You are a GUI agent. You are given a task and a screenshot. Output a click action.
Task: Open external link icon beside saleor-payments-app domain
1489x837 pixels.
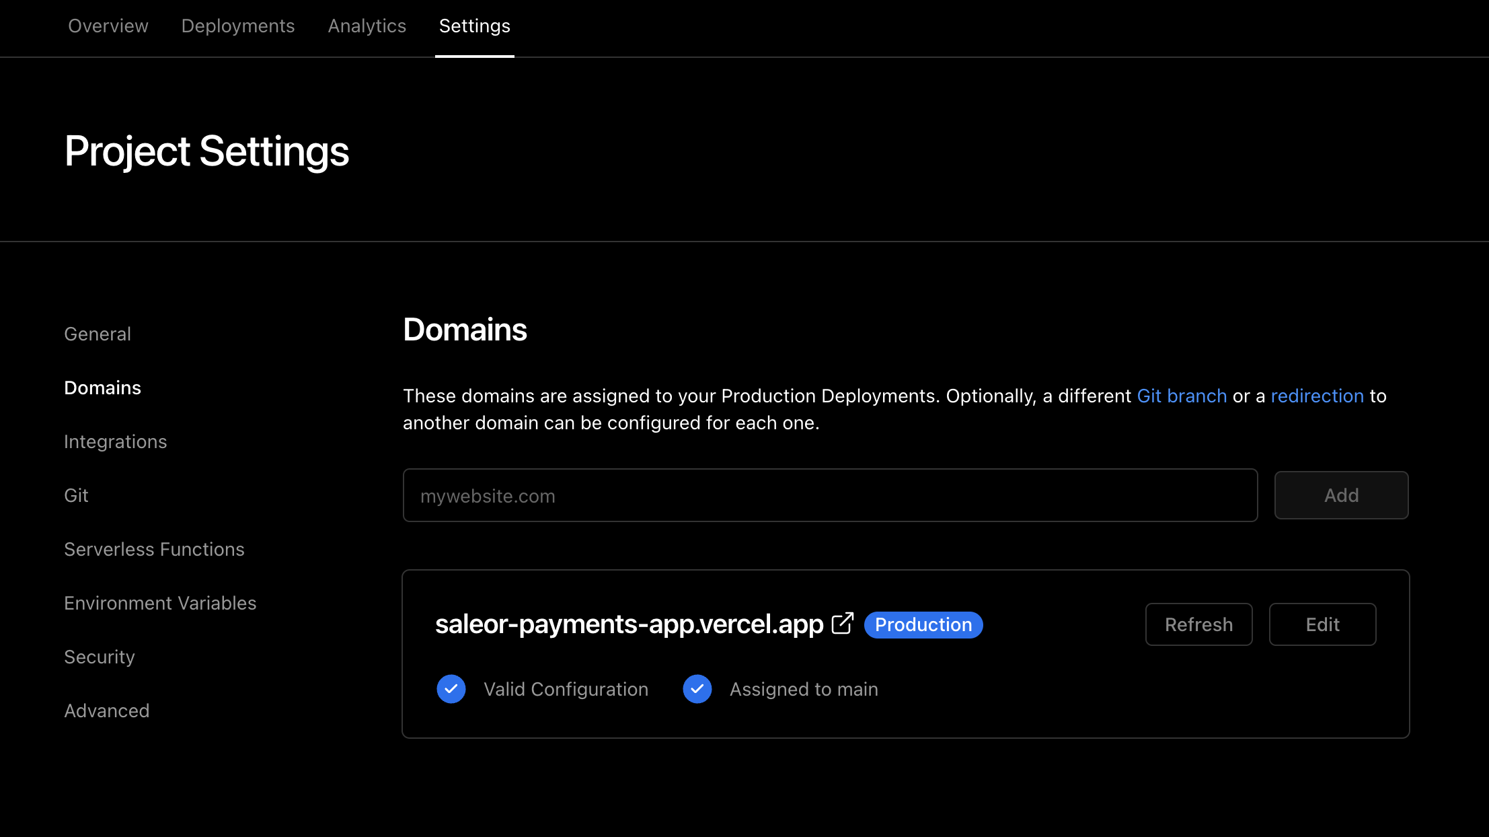tap(842, 624)
